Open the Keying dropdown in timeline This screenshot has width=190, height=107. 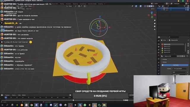tap(14, 95)
